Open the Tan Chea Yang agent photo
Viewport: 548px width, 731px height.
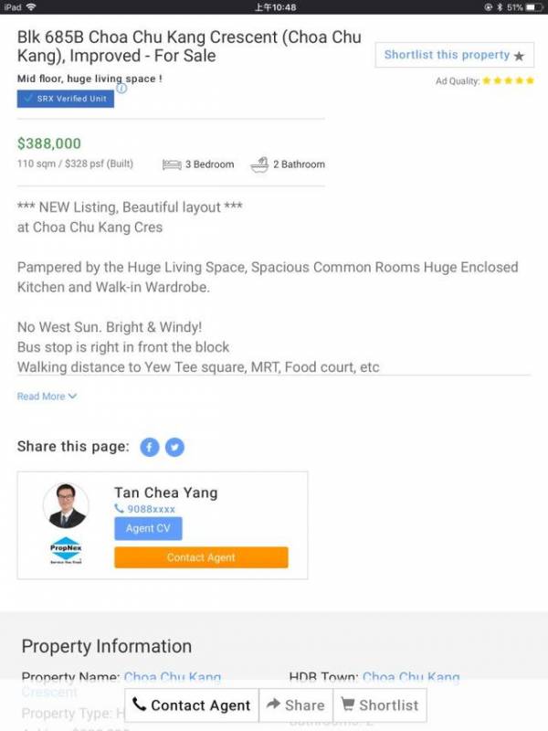pyautogui.click(x=66, y=505)
